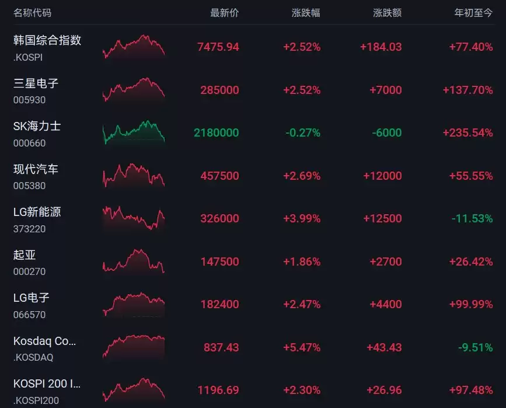Open the KOSPI sparkline chart
Viewport: 506px width, 408px height.
click(x=134, y=47)
